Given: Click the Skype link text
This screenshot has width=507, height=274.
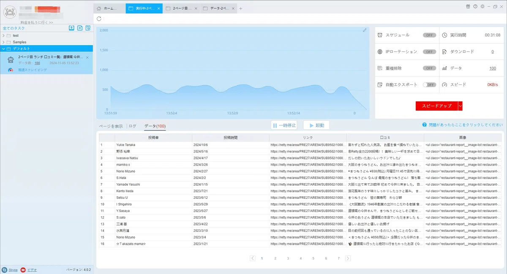Looking at the screenshot, I should (x=13, y=269).
